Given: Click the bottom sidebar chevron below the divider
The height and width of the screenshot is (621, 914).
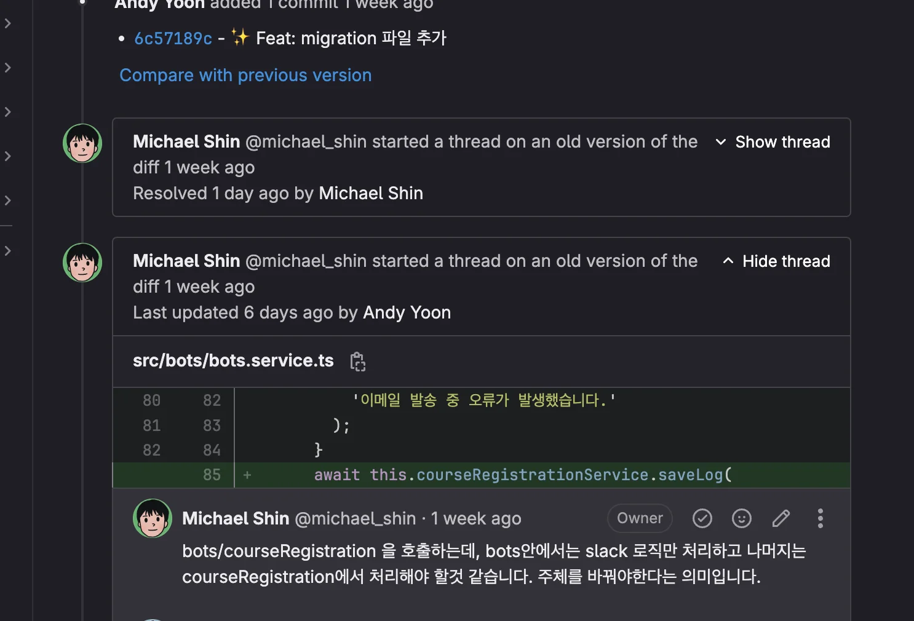Looking at the screenshot, I should (x=8, y=250).
